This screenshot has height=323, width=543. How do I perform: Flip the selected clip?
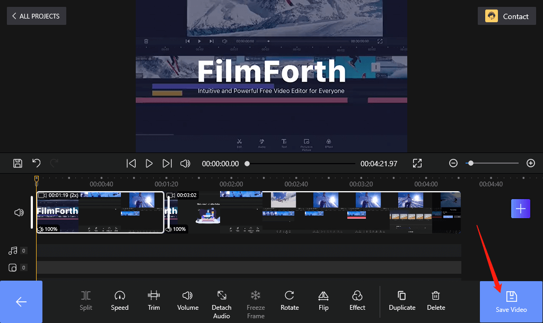point(323,301)
